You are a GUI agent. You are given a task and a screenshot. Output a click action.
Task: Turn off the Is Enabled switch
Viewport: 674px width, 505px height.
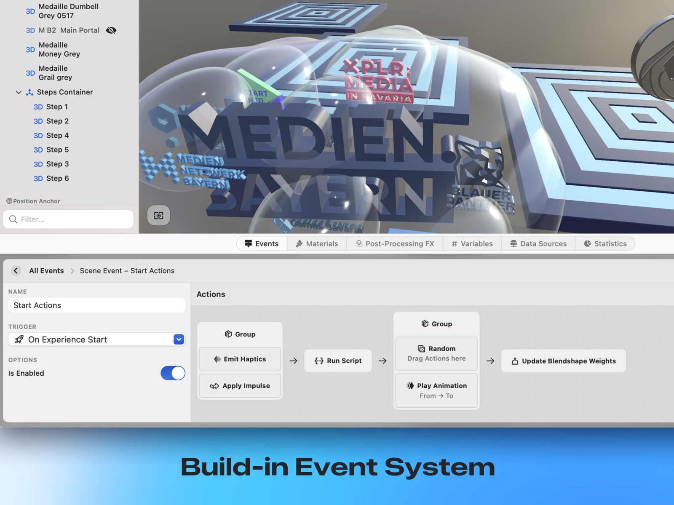click(173, 373)
